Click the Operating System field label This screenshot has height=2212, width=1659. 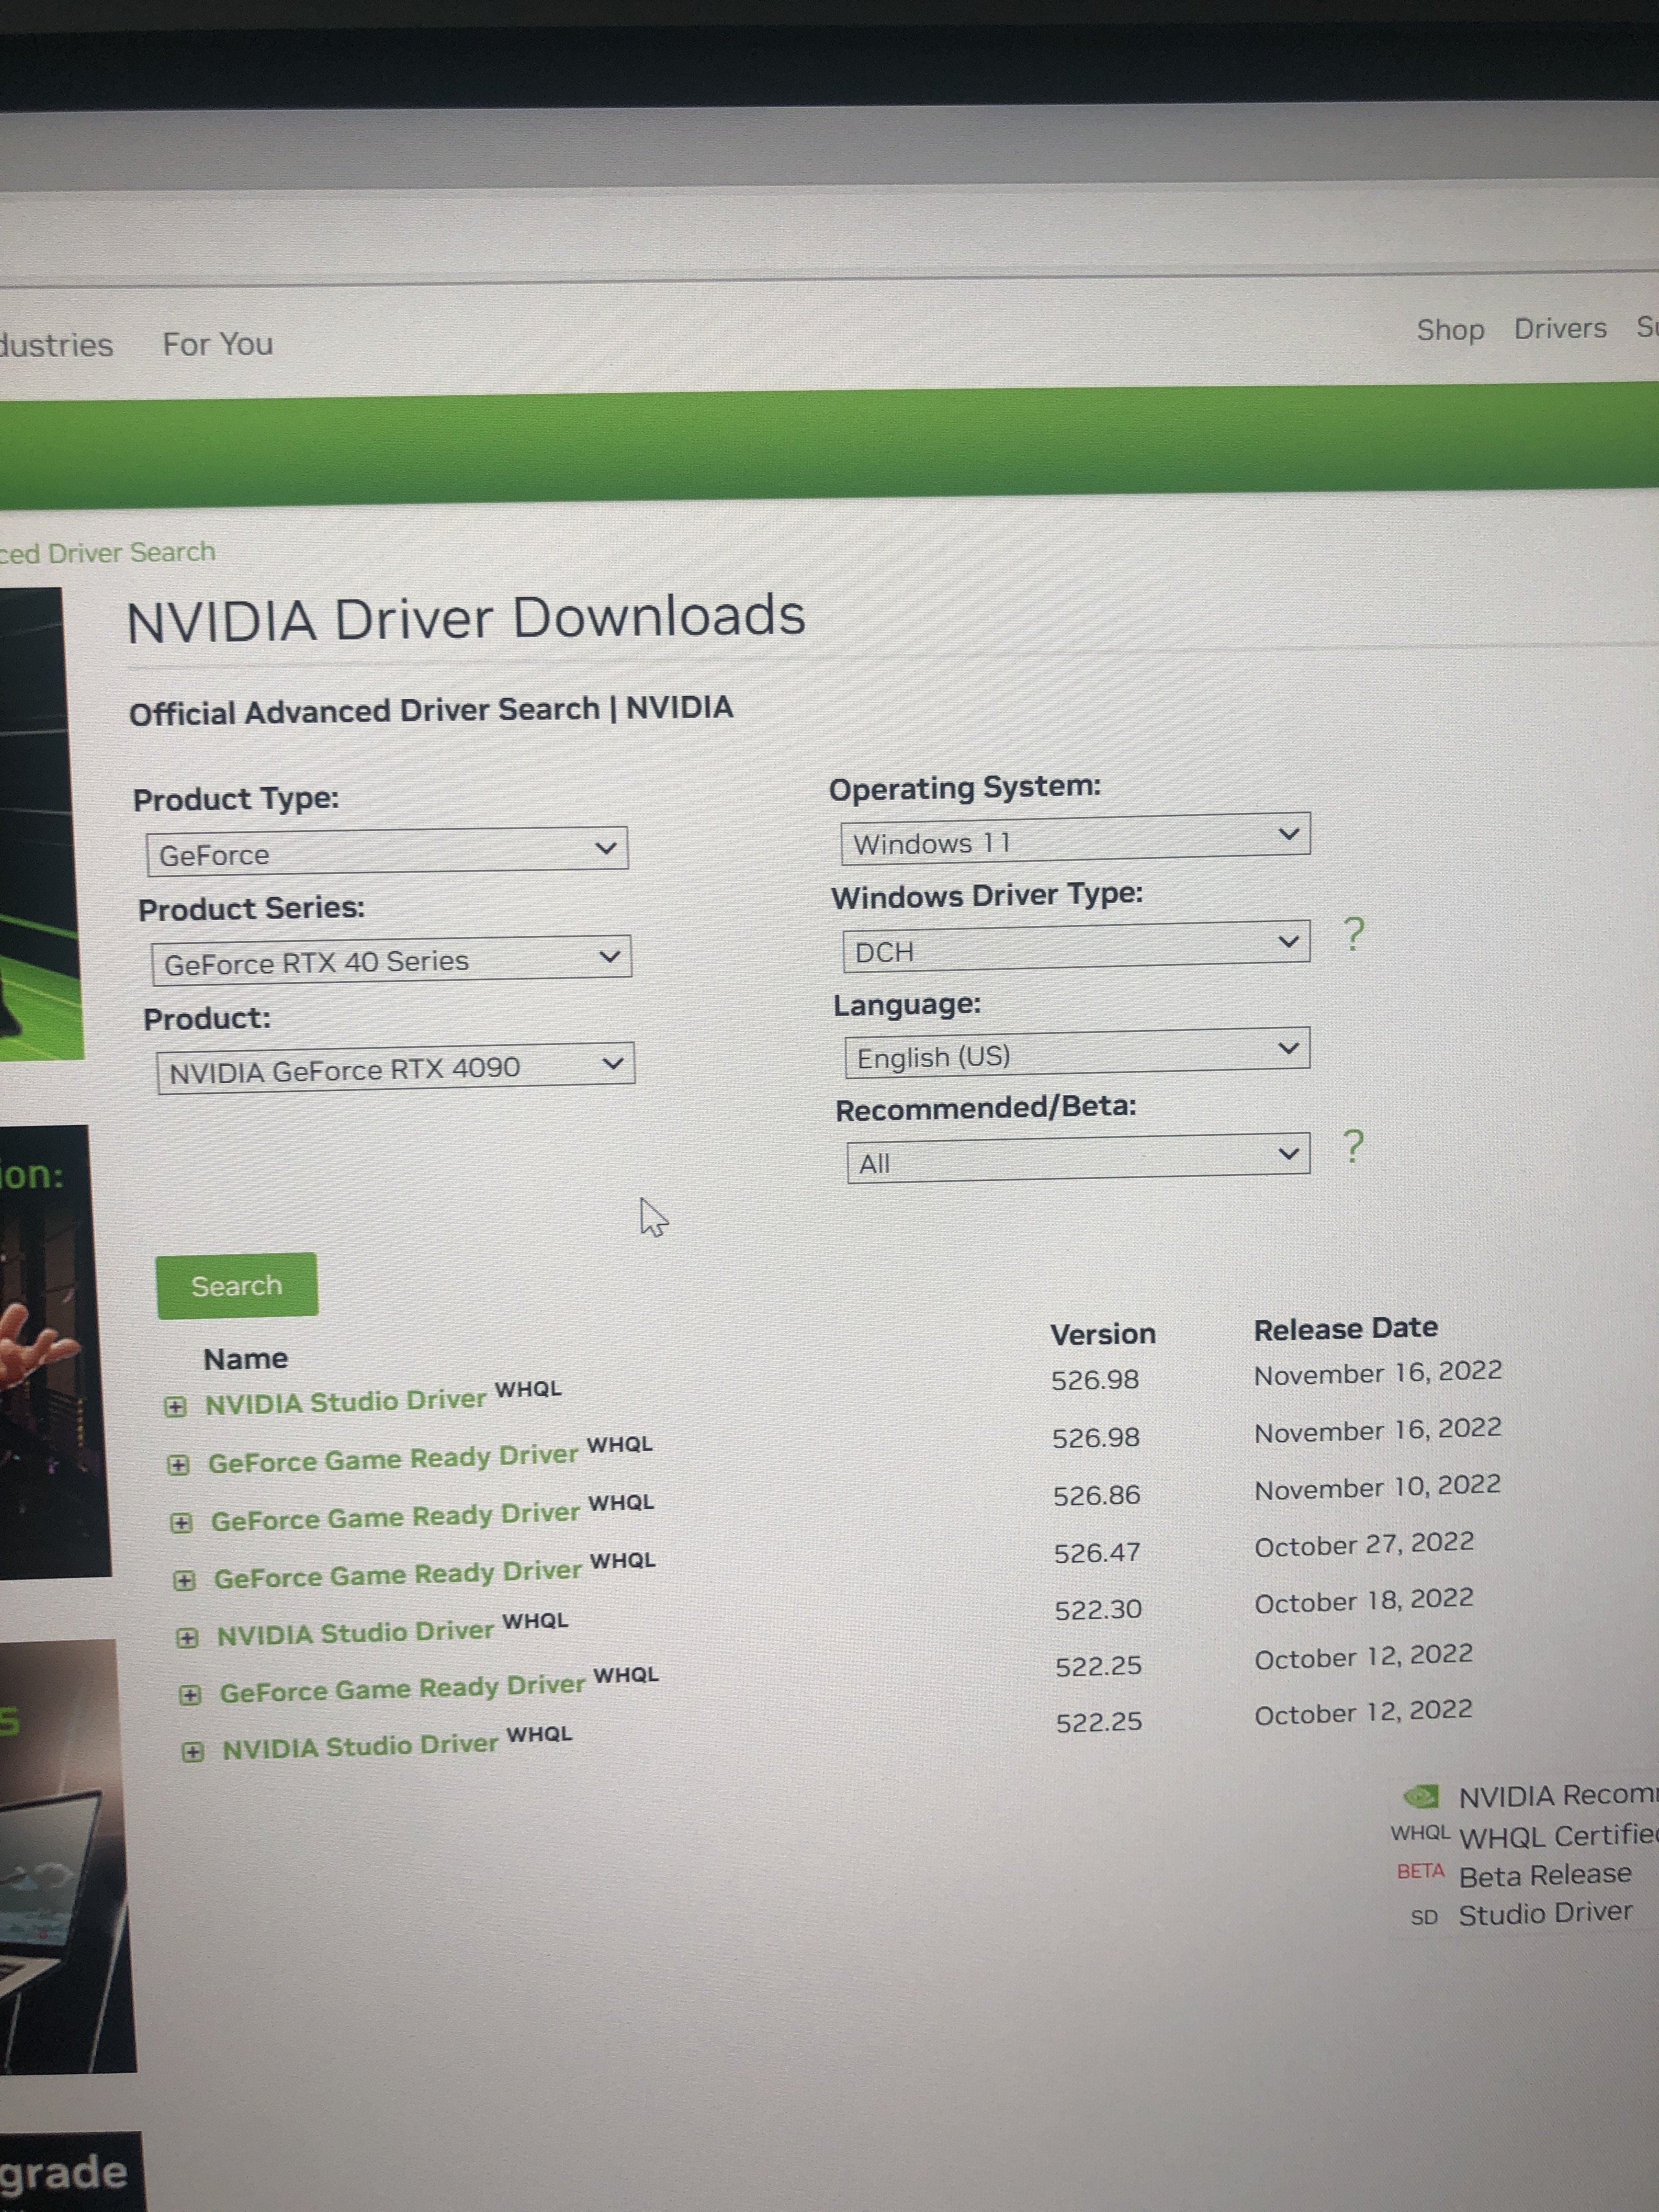[965, 788]
